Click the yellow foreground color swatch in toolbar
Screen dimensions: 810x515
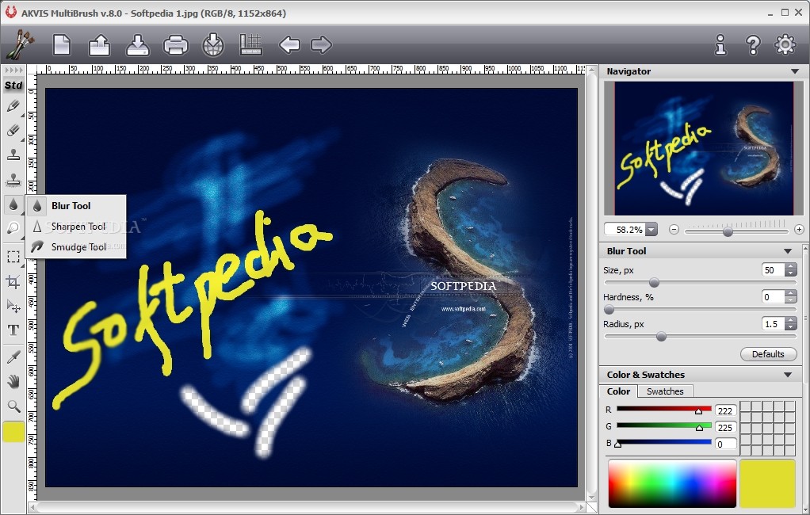click(13, 432)
